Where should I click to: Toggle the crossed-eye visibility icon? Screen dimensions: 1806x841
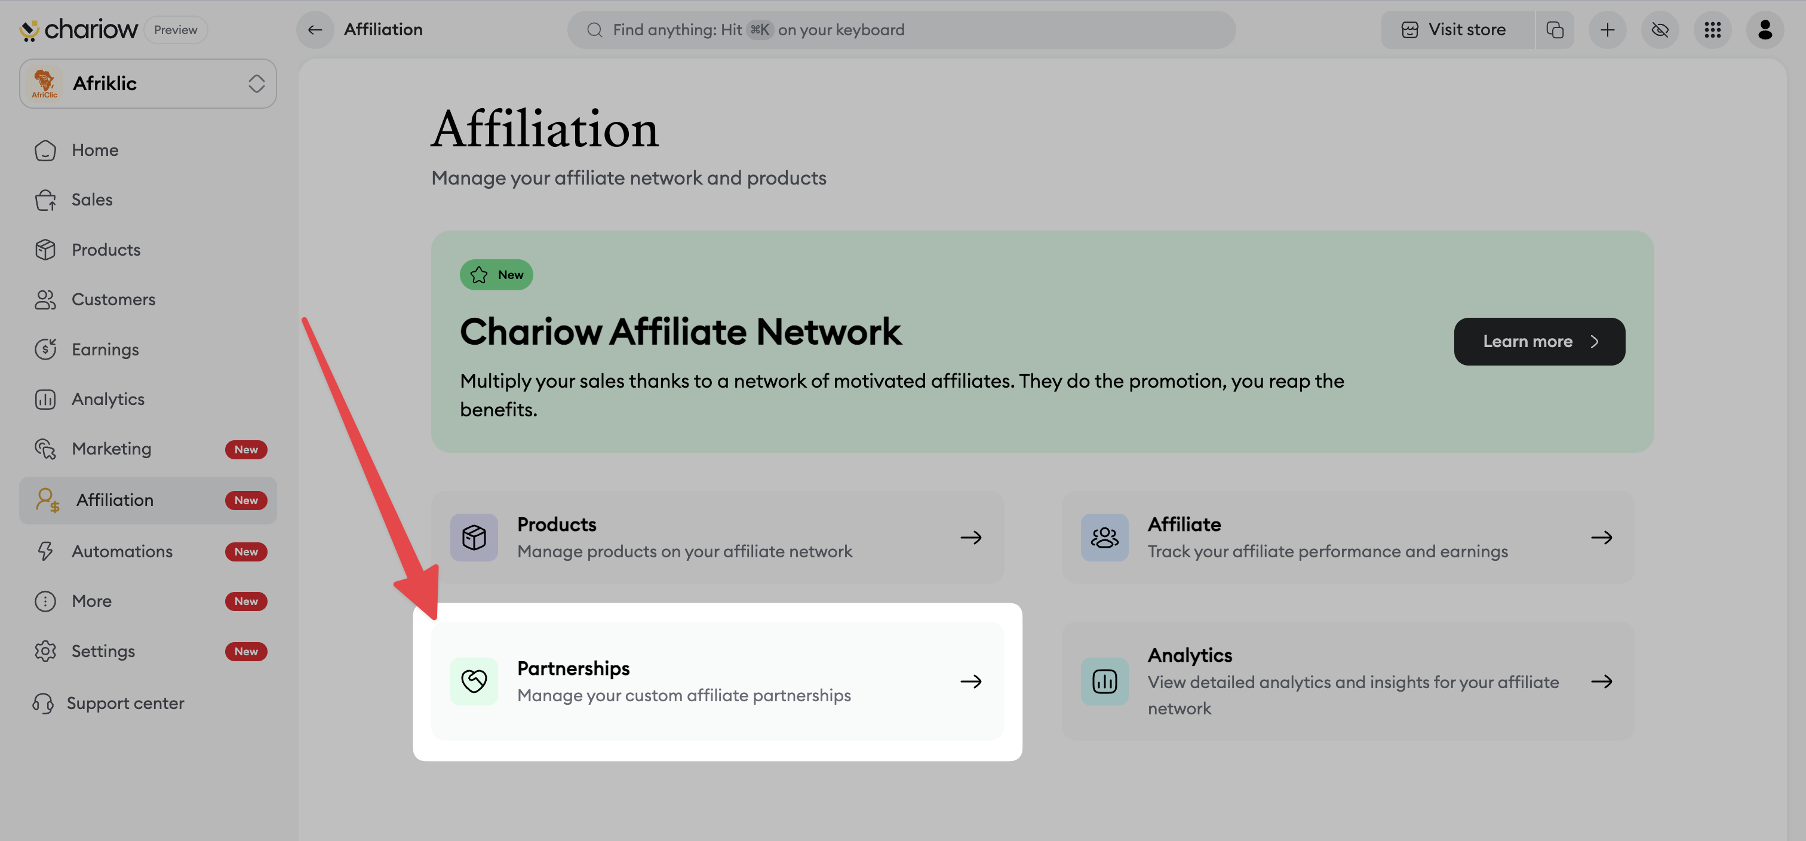coord(1660,29)
